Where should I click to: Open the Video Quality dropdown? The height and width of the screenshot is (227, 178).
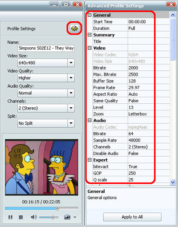(x=71, y=78)
